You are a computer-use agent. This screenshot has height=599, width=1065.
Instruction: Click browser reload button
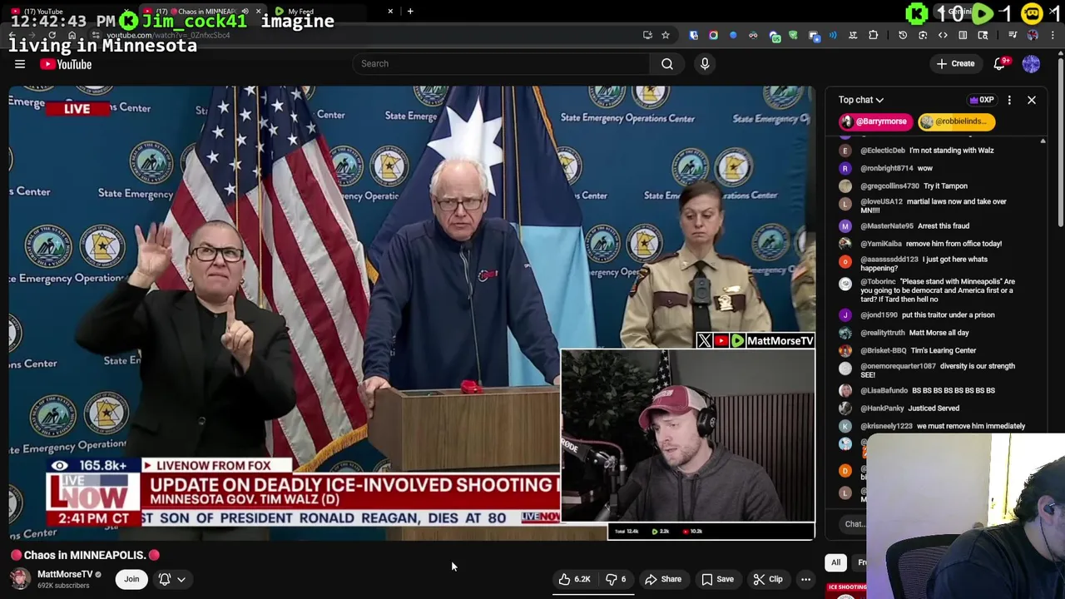pyautogui.click(x=52, y=35)
